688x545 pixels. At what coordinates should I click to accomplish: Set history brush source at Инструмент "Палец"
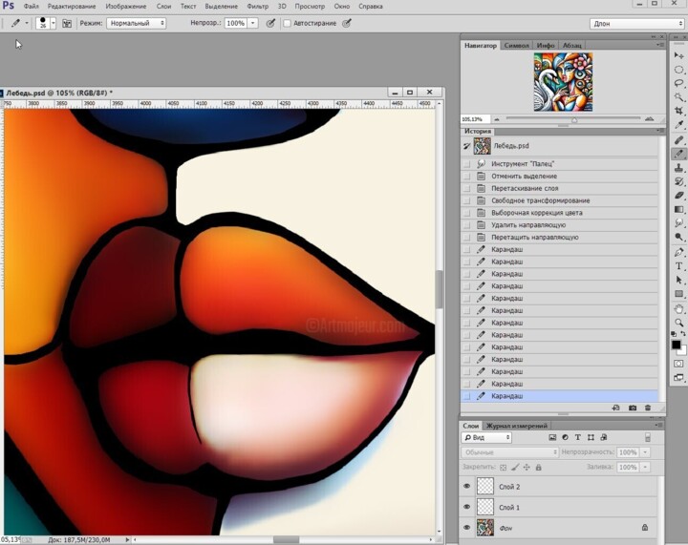click(467, 164)
